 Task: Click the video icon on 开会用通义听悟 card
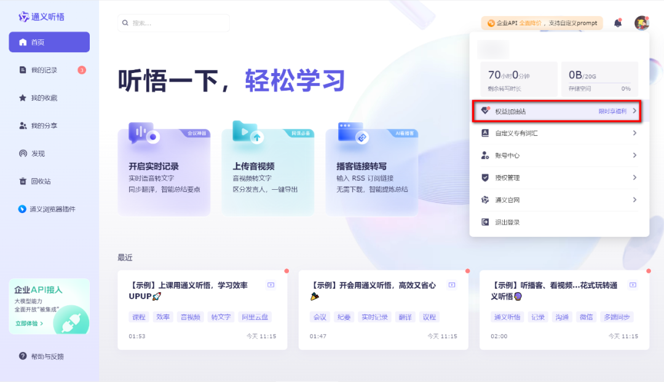point(452,285)
